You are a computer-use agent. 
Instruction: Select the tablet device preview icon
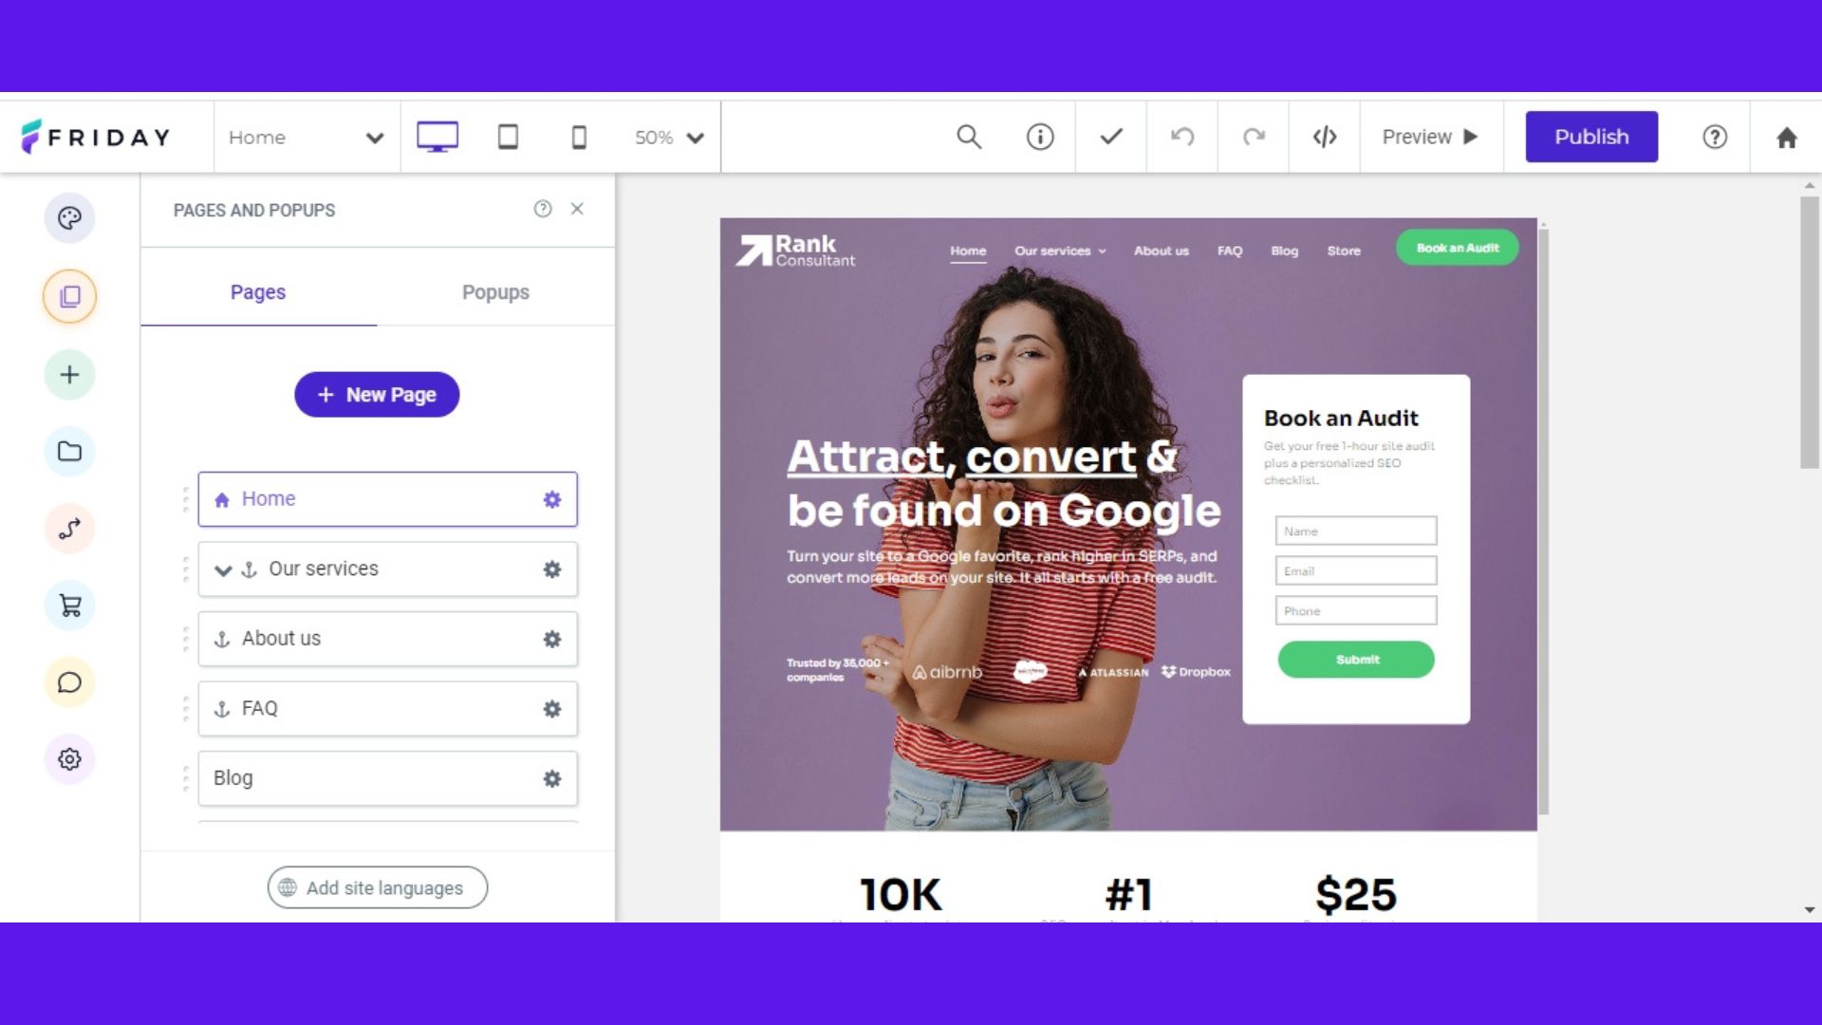(x=508, y=137)
